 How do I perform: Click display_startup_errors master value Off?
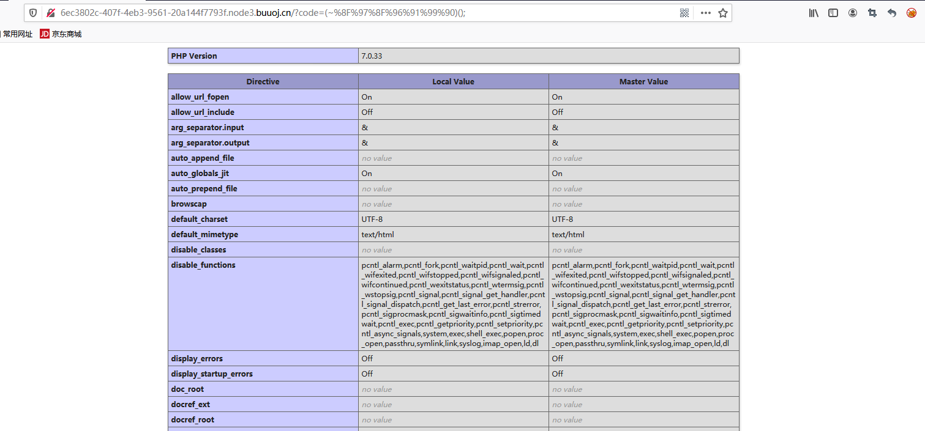point(558,374)
